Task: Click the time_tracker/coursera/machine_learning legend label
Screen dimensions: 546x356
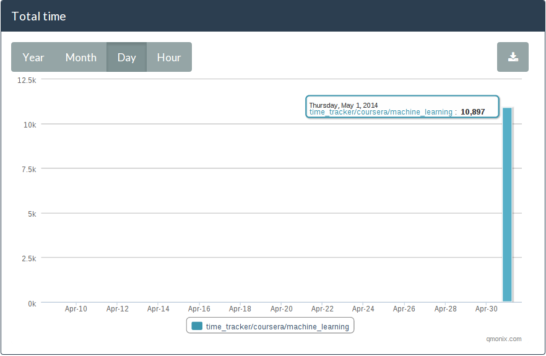Action: point(277,327)
